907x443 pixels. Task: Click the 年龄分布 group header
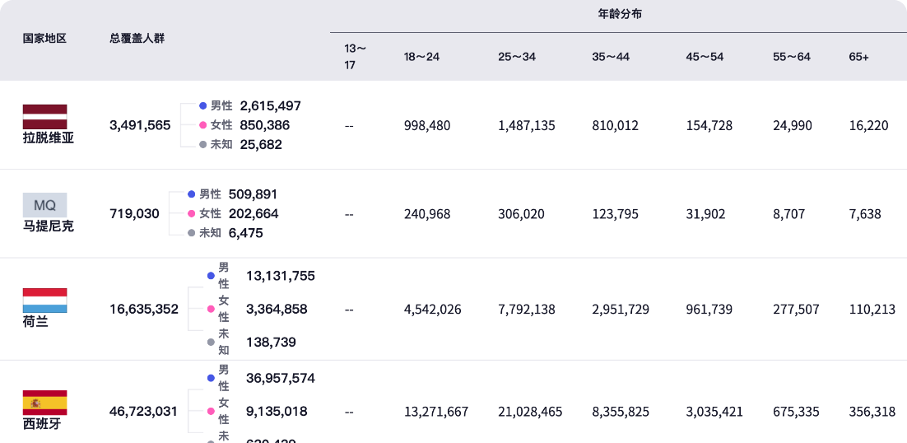(x=620, y=15)
